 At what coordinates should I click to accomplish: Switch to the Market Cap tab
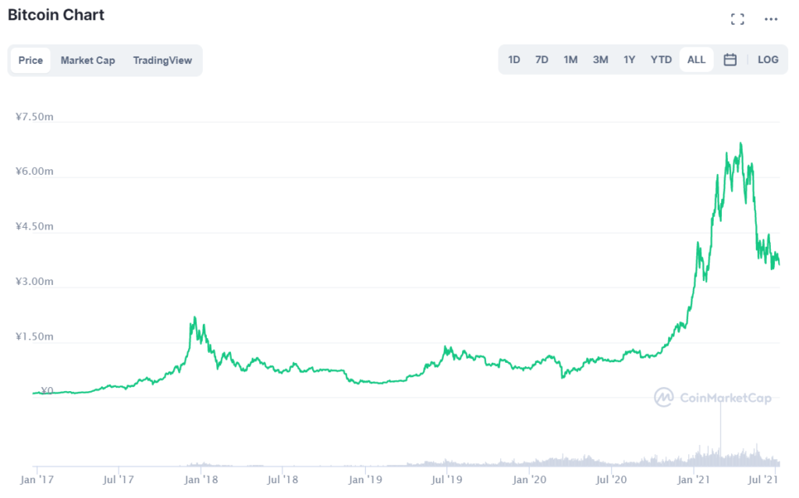pos(87,60)
